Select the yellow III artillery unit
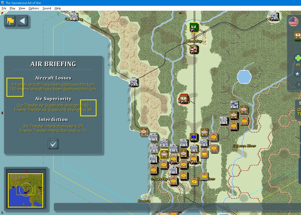301x215 pixels. [194, 182]
